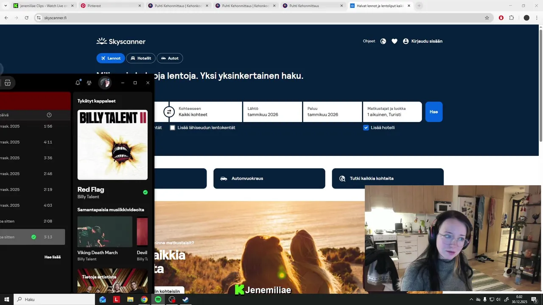Image resolution: width=543 pixels, height=305 pixels.
Task: Open Spotify notifications bell icon
Action: (x=78, y=83)
